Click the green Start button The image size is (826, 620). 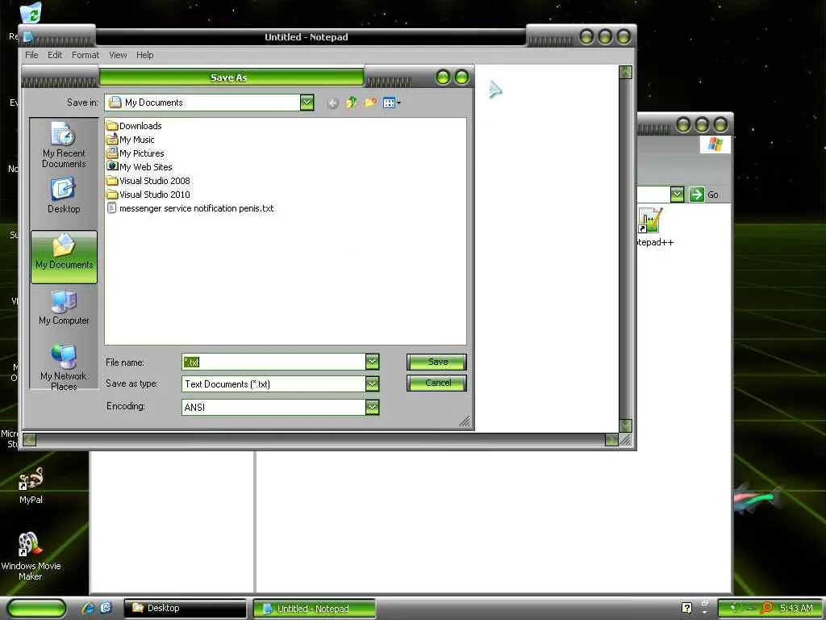37,608
